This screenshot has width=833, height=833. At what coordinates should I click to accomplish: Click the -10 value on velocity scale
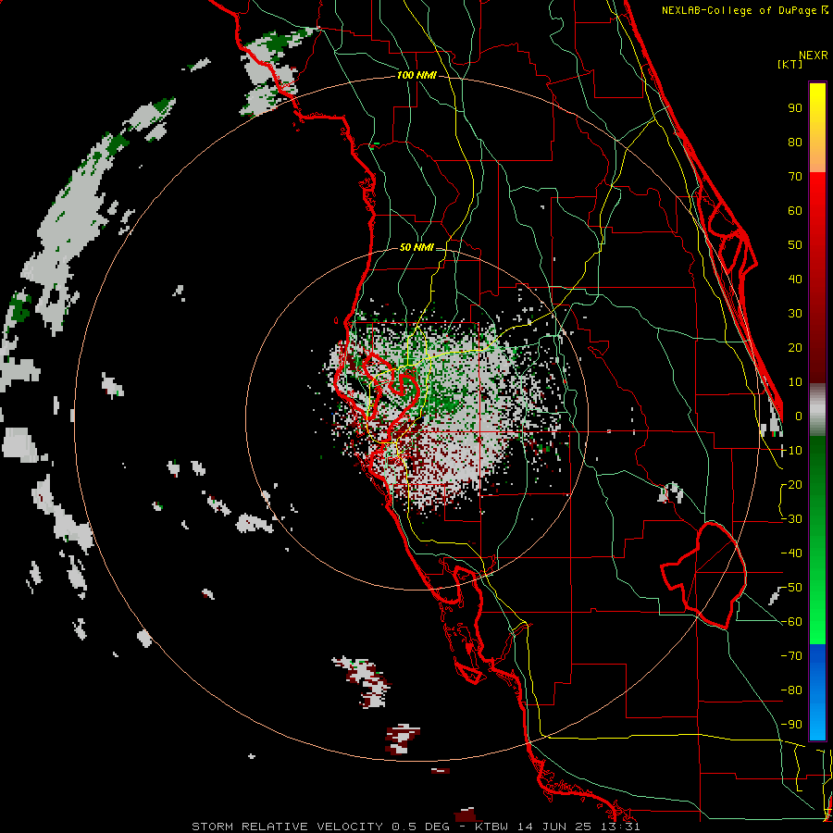791,451
